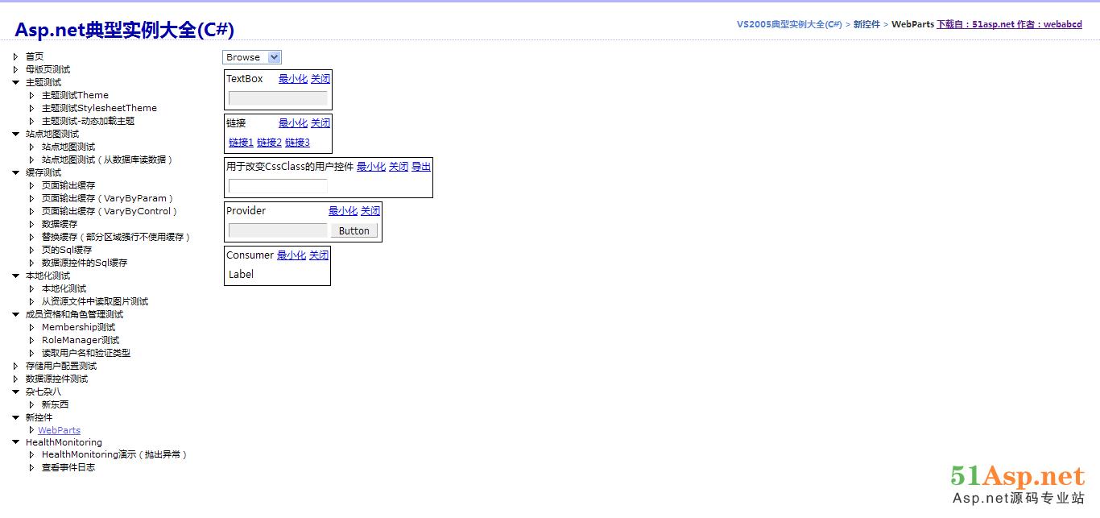Open the 链接2 hyperlink
The width and height of the screenshot is (1100, 518).
coord(269,143)
